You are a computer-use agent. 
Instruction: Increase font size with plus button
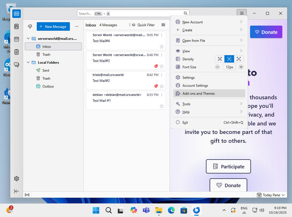(241, 67)
